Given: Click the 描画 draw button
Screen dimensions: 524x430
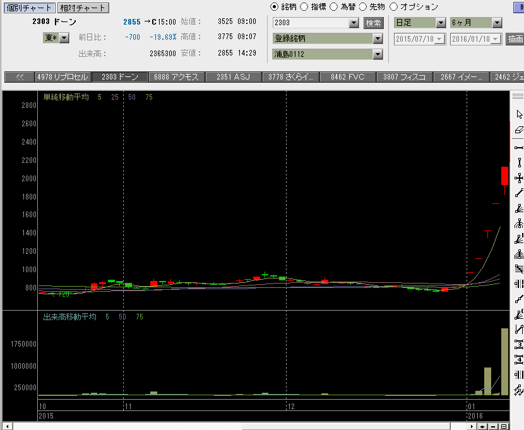Looking at the screenshot, I should coord(515,39).
